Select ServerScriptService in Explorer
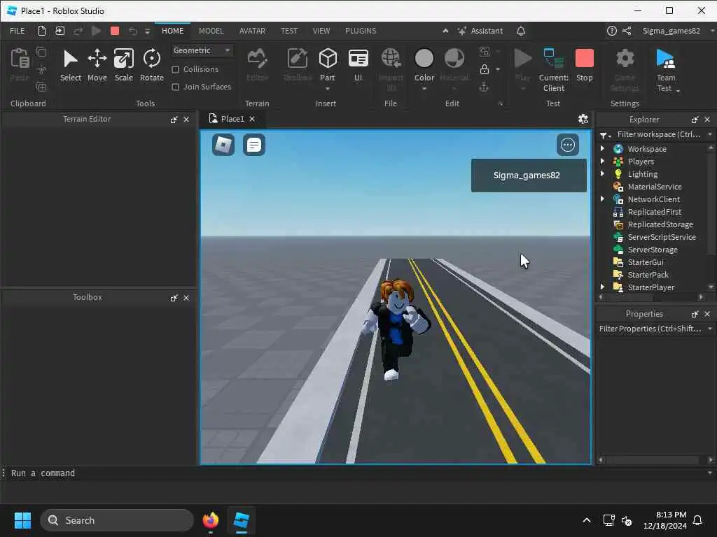The width and height of the screenshot is (717, 537). pos(661,237)
